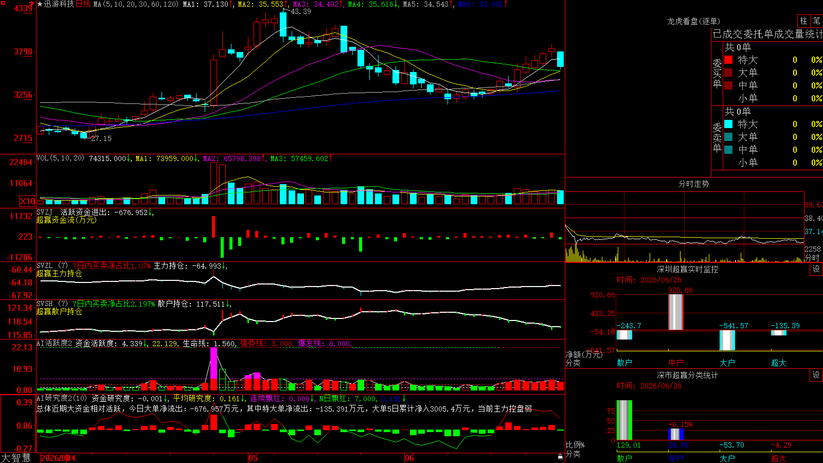Switch the order view to 柱 bar mode
823x463 pixels.
[803, 21]
